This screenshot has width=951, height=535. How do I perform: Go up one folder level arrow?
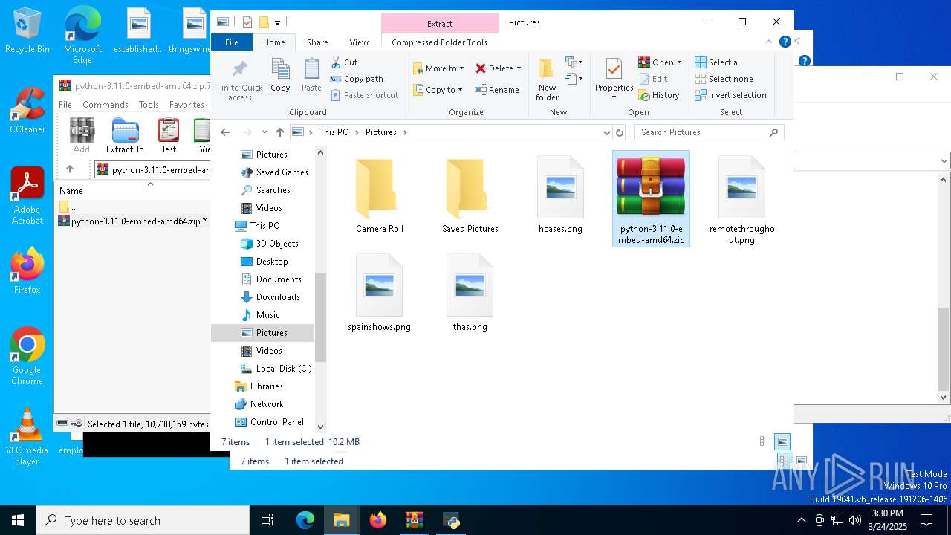click(x=279, y=132)
